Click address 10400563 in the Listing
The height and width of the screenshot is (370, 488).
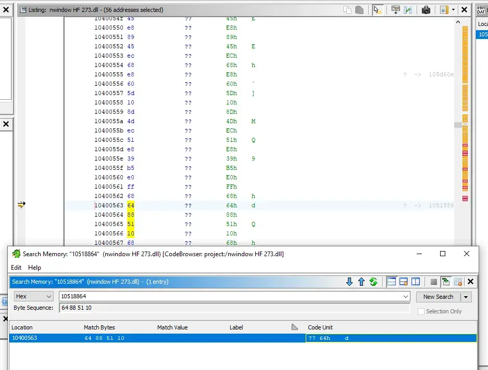(x=109, y=205)
